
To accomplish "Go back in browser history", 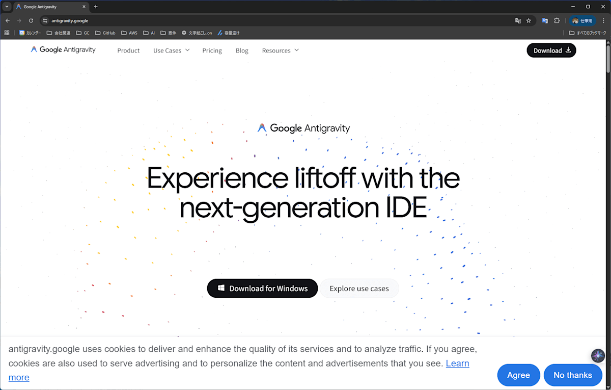I will click(7, 20).
